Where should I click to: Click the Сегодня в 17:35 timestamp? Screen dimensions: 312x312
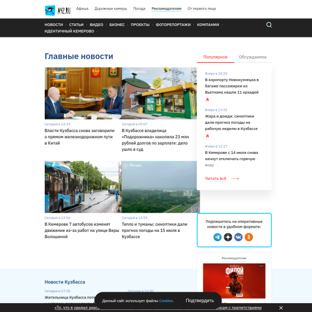click(x=57, y=291)
